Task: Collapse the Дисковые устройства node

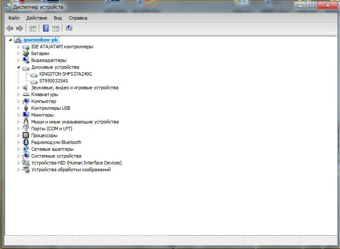Action: 18,67
